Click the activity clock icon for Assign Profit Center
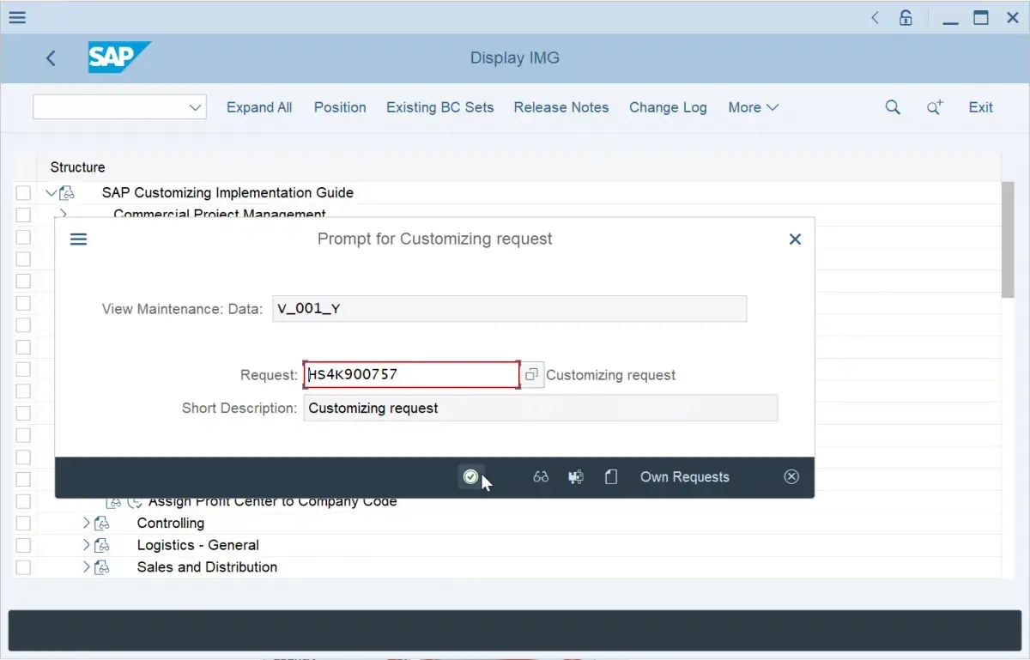This screenshot has width=1030, height=660. pos(135,501)
